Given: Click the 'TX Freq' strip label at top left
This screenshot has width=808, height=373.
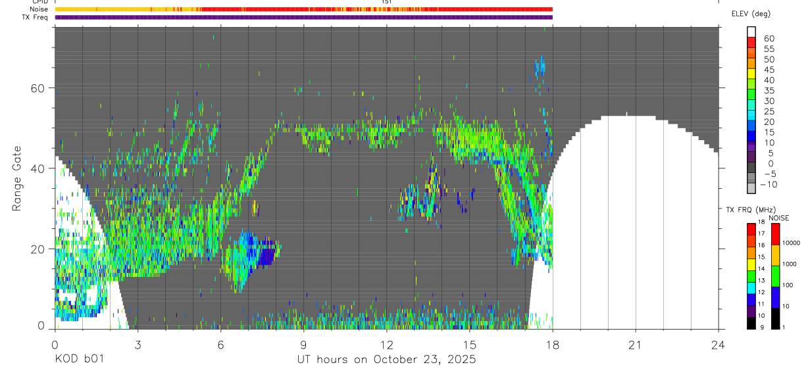Looking at the screenshot, I should point(36,17).
